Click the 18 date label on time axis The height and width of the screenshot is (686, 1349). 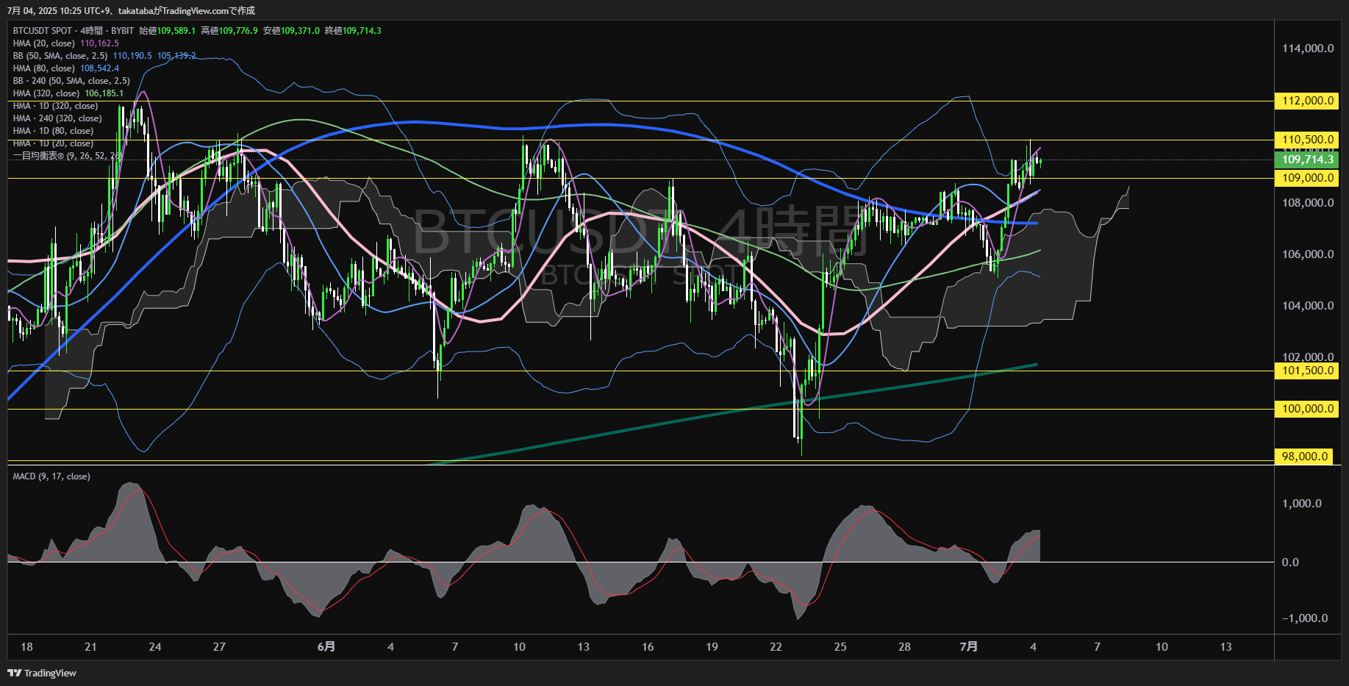[26, 647]
